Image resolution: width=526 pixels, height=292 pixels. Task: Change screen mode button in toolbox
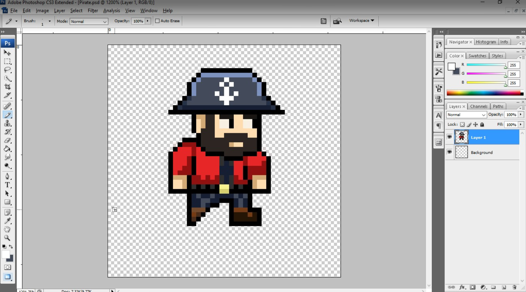(7, 277)
